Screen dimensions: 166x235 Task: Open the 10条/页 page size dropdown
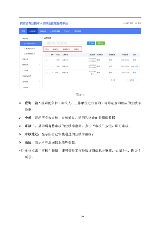[x=133, y=80]
